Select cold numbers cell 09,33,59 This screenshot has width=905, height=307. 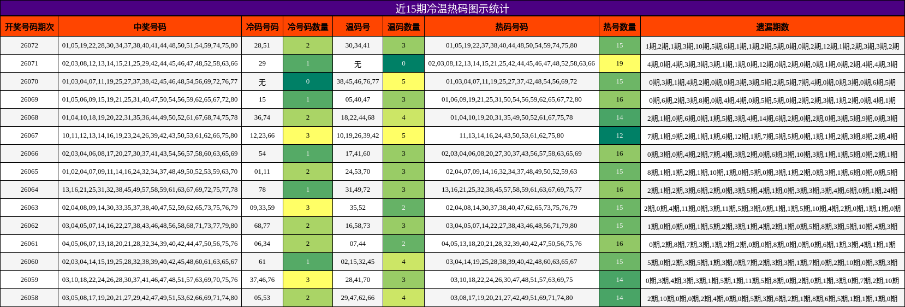(262, 208)
